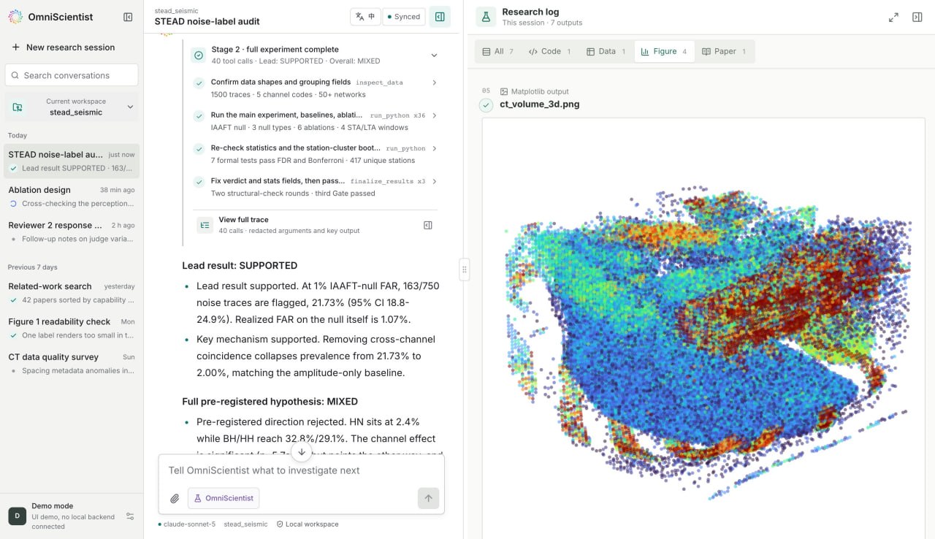The width and height of the screenshot is (935, 539).
Task: Click the Local workspace status label
Action: 308,524
